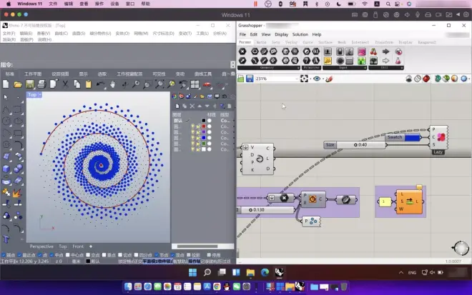Click the red layer color swatch in Rhino

(x=204, y=126)
